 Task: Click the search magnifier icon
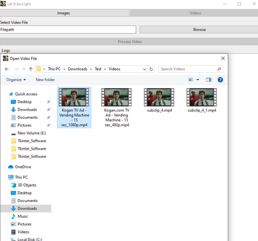click(x=219, y=69)
